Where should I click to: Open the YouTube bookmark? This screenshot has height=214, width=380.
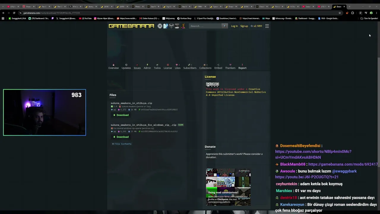click(x=85, y=18)
